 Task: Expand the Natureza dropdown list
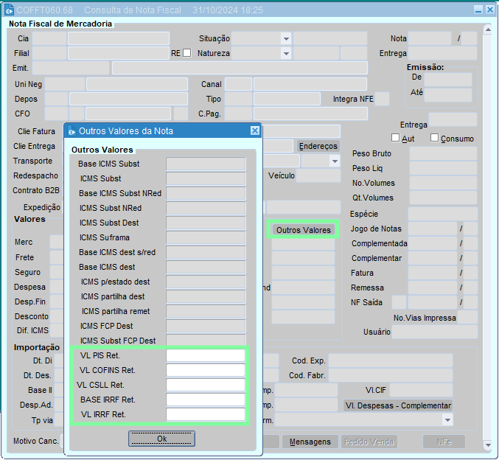pyautogui.click(x=285, y=53)
